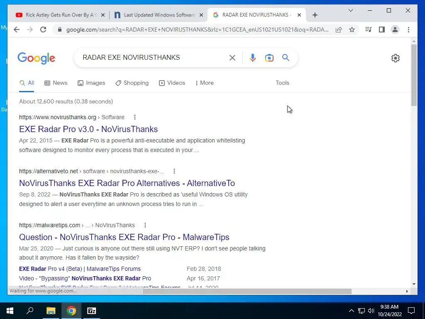The height and width of the screenshot is (319, 425).
Task: Open the volume control in tray
Action: point(371,311)
